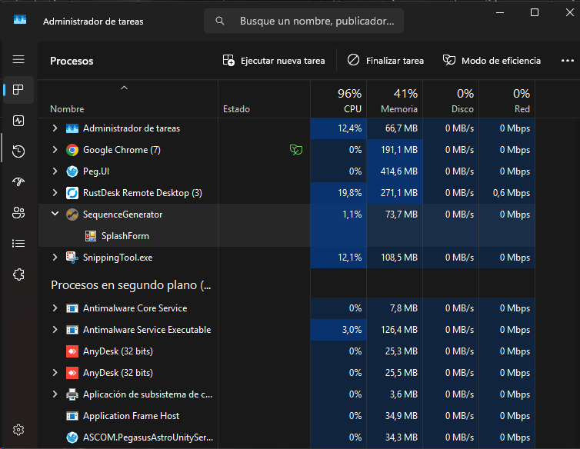580x449 pixels.
Task: Expand the Administrador de tareas process
Action: (55, 128)
